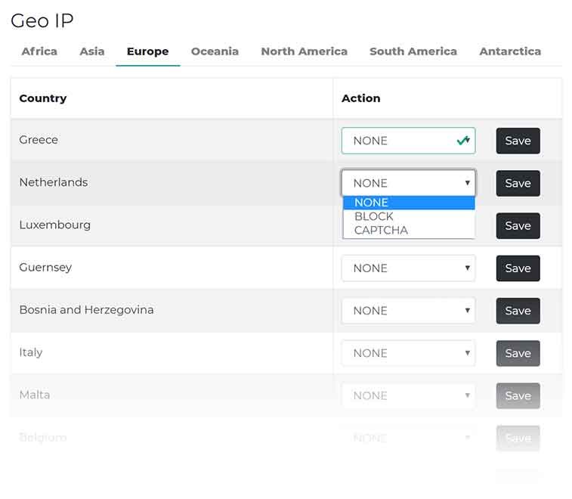Click the Luxembourg country name
Screen dimensions: 572x499
[x=54, y=225]
